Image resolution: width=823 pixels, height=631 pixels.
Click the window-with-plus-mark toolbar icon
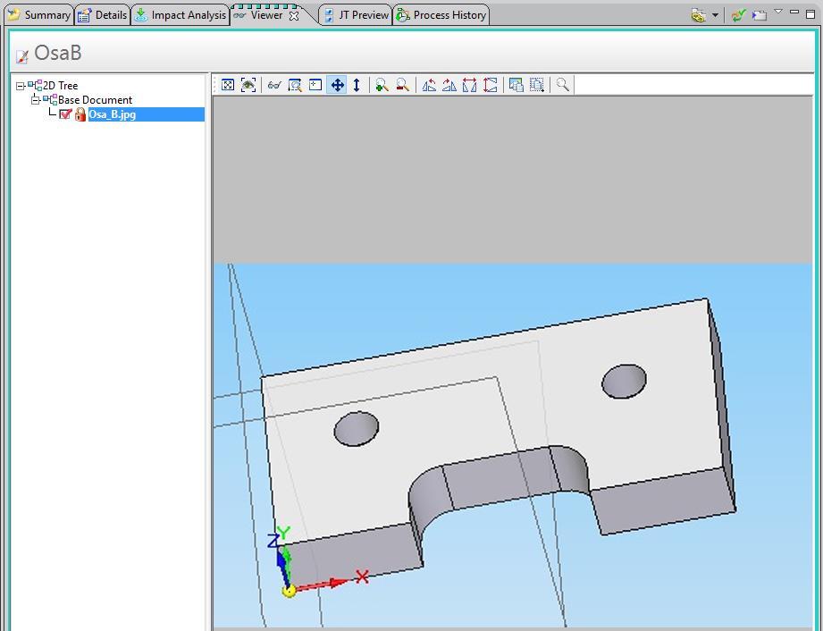(315, 85)
